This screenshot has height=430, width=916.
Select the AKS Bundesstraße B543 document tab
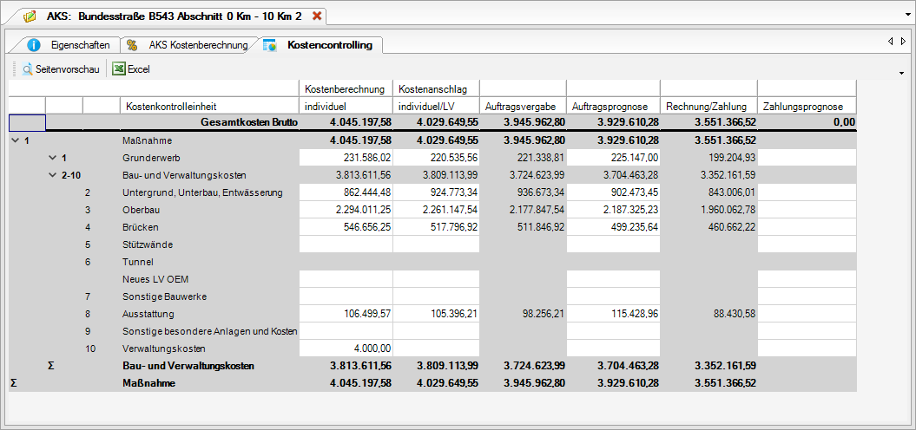175,16
